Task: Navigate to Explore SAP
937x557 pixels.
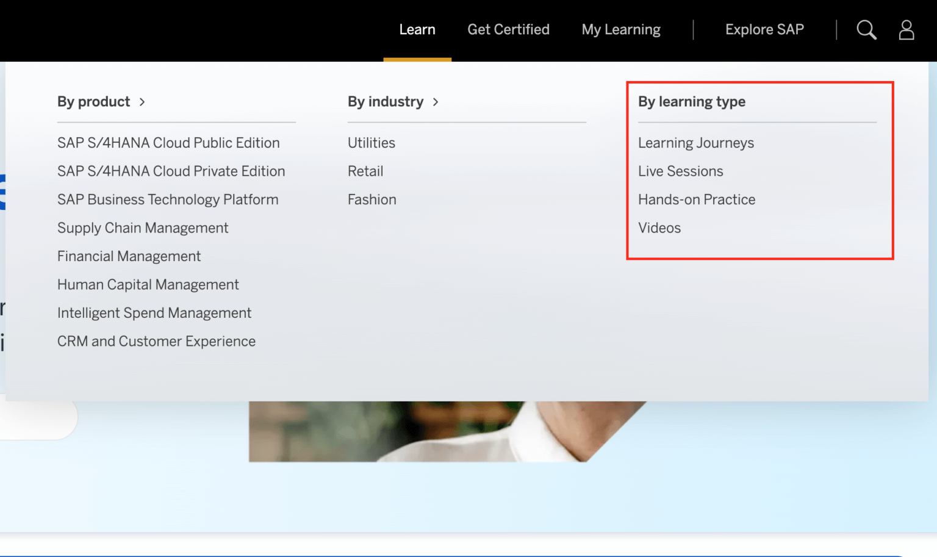Action: point(764,29)
